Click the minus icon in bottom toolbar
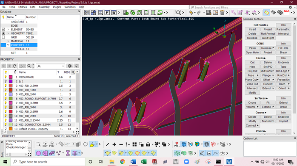This screenshot has width=297, height=166. [121, 144]
